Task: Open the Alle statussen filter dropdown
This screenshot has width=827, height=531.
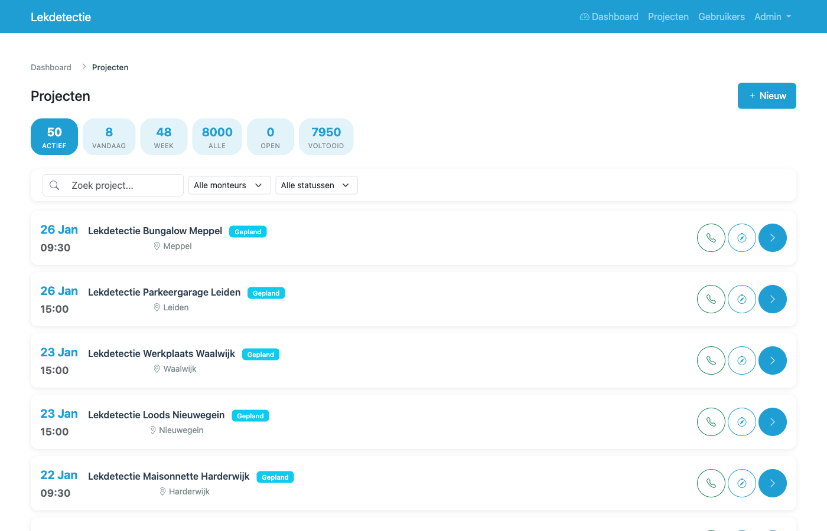Action: click(316, 185)
